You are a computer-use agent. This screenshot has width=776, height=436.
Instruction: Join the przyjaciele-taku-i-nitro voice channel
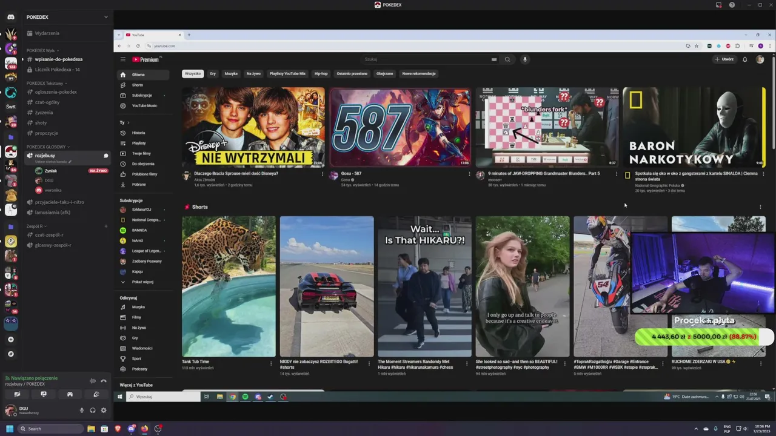(67, 202)
